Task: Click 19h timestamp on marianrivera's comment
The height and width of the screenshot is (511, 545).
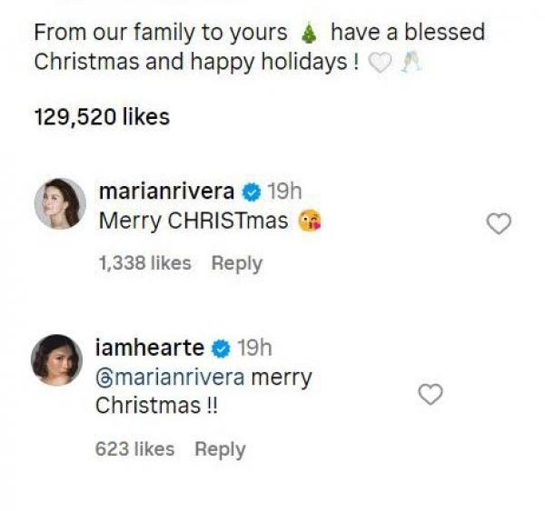Action: (284, 192)
